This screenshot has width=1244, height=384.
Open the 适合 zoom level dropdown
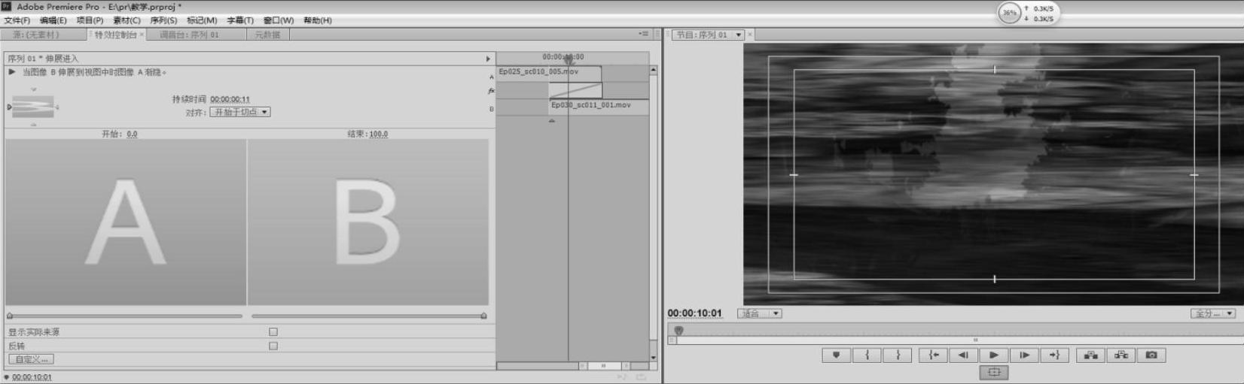pos(759,313)
